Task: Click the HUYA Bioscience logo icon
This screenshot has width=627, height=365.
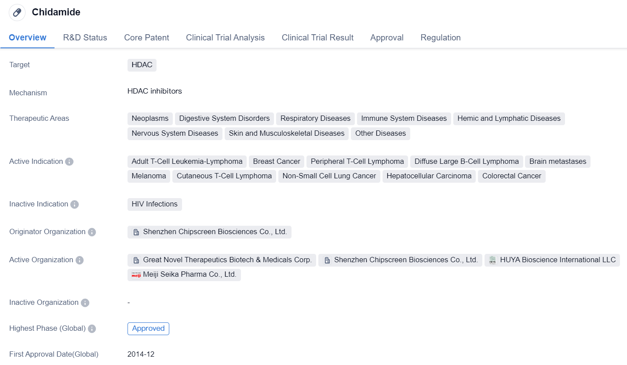Action: tap(493, 260)
